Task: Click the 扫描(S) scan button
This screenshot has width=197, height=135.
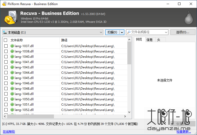Action: tap(112, 32)
